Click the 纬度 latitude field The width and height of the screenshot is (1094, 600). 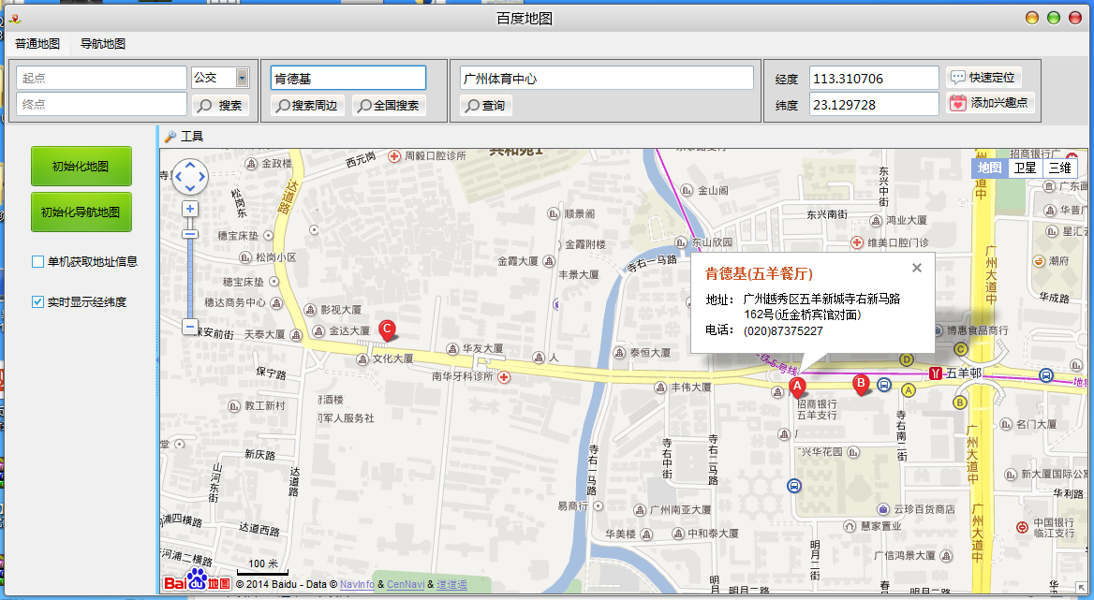[874, 105]
